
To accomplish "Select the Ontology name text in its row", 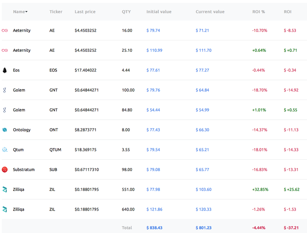I will [22, 130].
